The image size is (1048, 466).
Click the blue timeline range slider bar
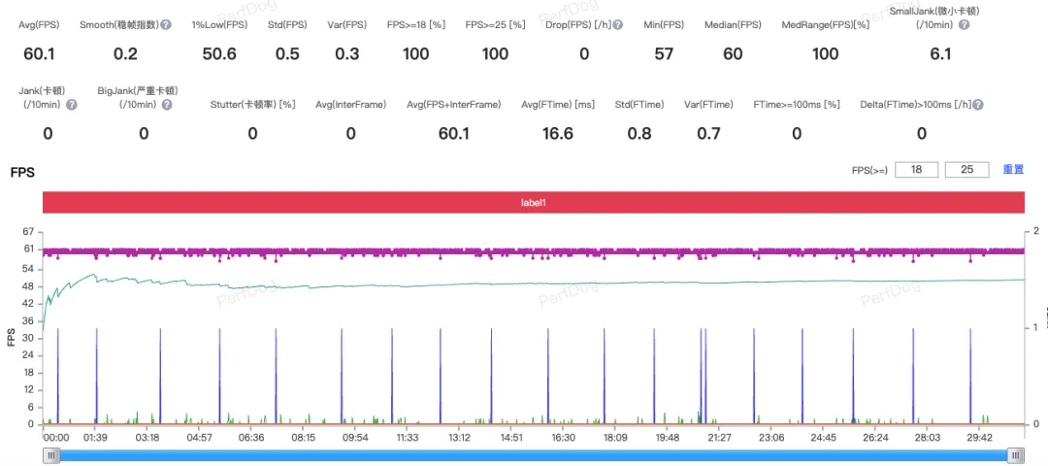click(x=534, y=455)
